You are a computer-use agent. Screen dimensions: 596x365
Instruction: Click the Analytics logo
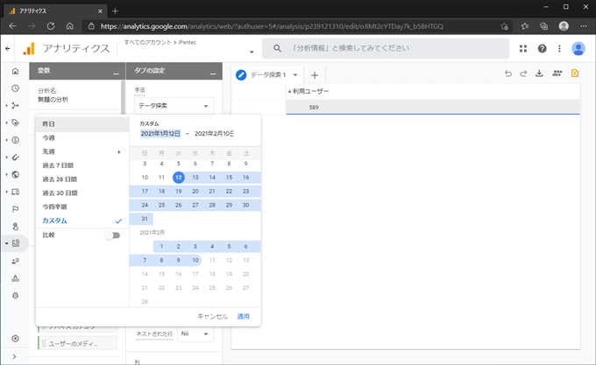29,48
